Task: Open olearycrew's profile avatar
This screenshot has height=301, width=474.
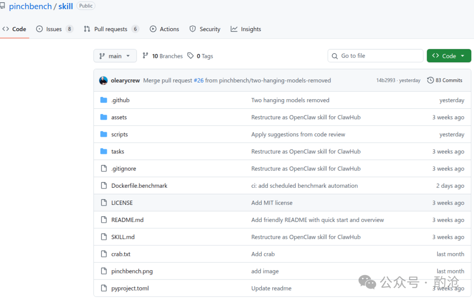Action: [103, 80]
